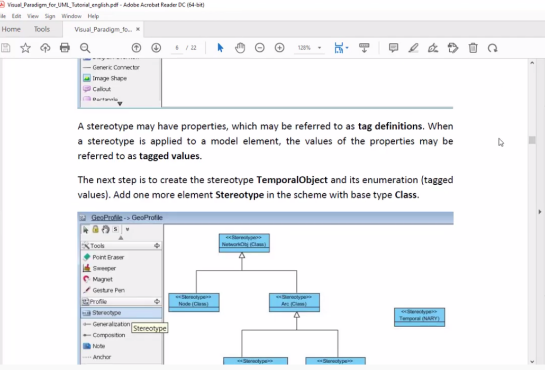The image size is (545, 370).
Task: Click the trash delete icon
Action: point(473,48)
